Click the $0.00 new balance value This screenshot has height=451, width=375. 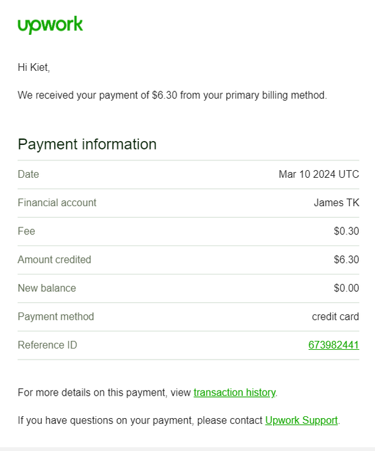(347, 288)
